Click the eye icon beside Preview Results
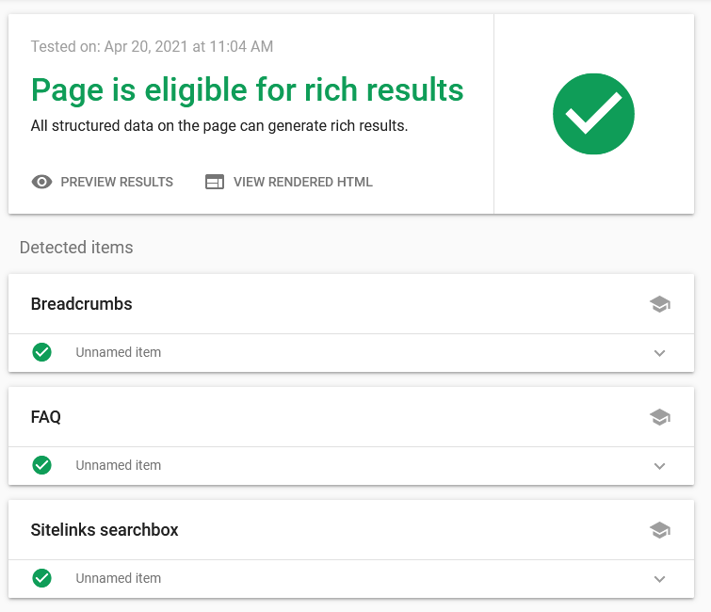 [x=41, y=182]
